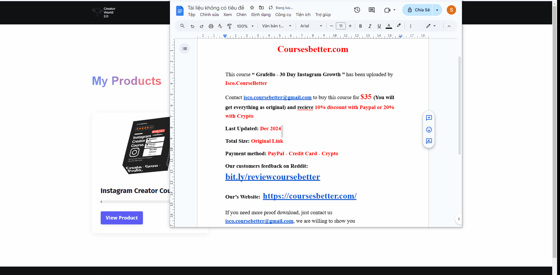Open Arial font dropdown

click(x=311, y=26)
